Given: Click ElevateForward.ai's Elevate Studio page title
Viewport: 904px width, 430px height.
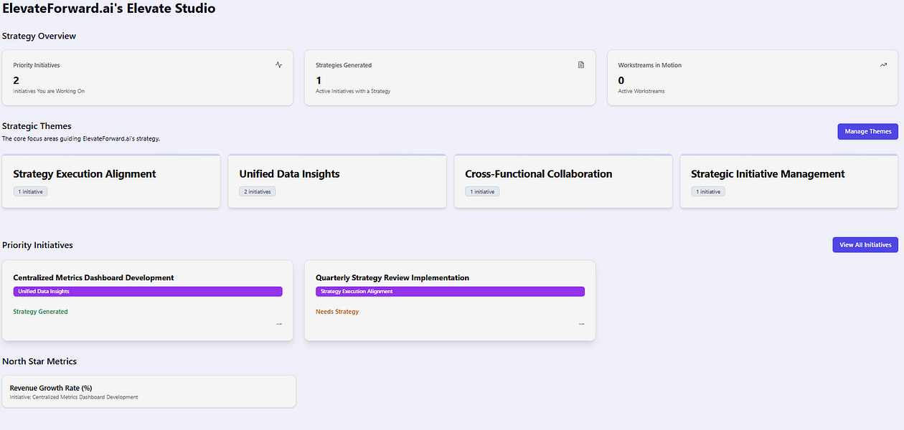Looking at the screenshot, I should coord(108,9).
